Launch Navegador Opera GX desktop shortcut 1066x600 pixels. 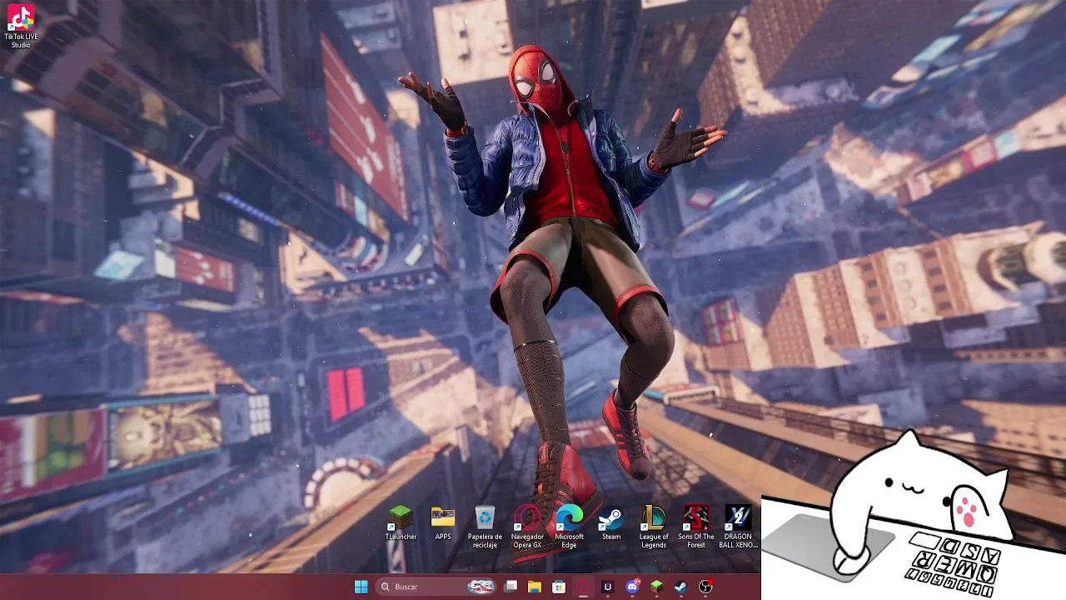(x=527, y=527)
